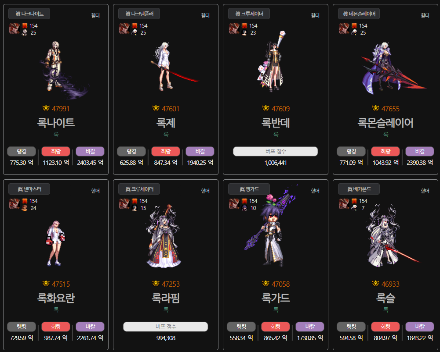Click the 眞 베가본드 class tag
This screenshot has width=440, height=352.
click(x=359, y=189)
